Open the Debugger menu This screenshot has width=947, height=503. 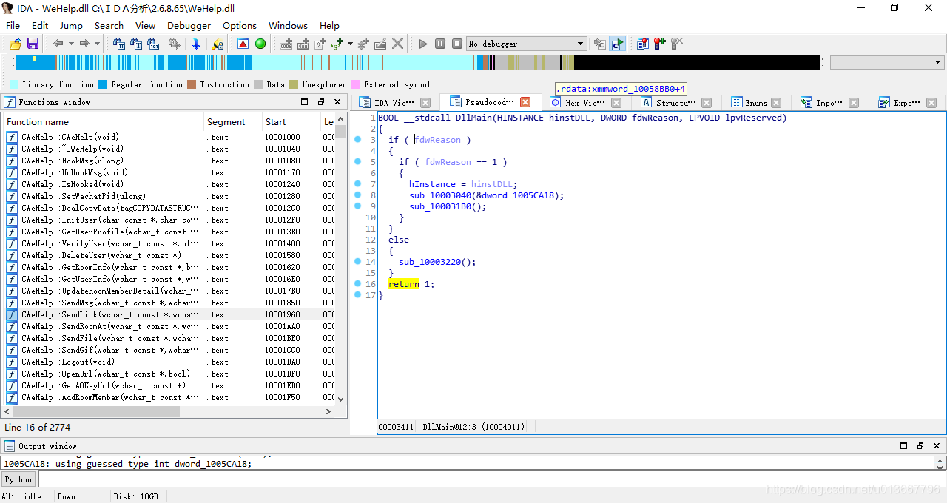(x=189, y=25)
